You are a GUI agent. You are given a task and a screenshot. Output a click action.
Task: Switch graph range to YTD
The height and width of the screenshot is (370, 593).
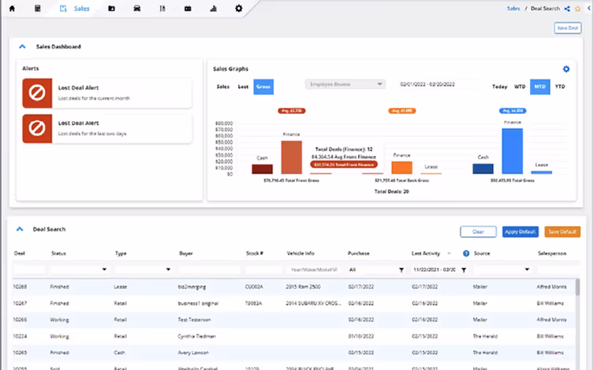point(560,87)
